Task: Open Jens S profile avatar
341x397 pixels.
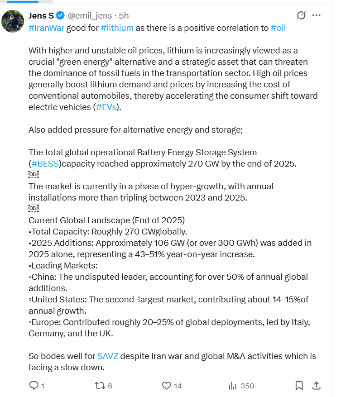Action: tap(13, 21)
